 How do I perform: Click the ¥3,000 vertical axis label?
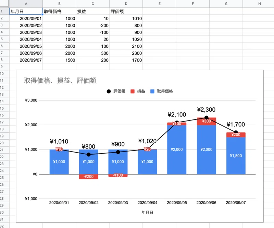tap(31, 100)
